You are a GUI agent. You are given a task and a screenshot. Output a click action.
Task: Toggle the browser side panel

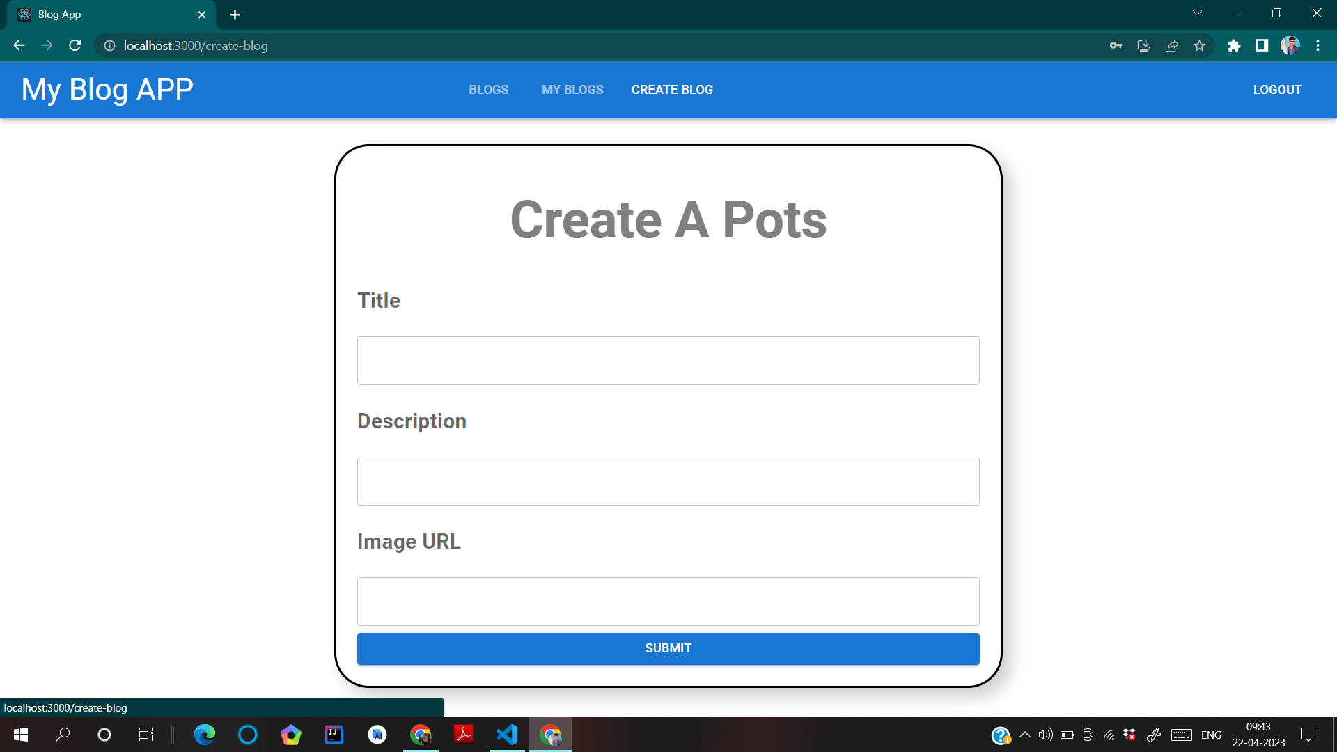[1262, 46]
